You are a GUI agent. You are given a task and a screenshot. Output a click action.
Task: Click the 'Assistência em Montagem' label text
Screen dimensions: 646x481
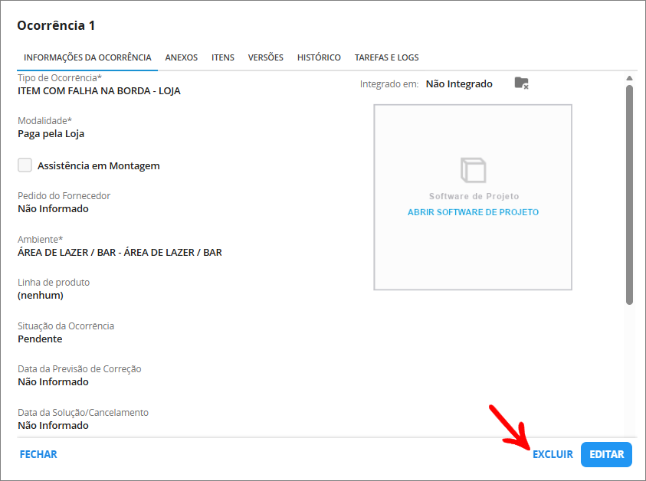98,165
